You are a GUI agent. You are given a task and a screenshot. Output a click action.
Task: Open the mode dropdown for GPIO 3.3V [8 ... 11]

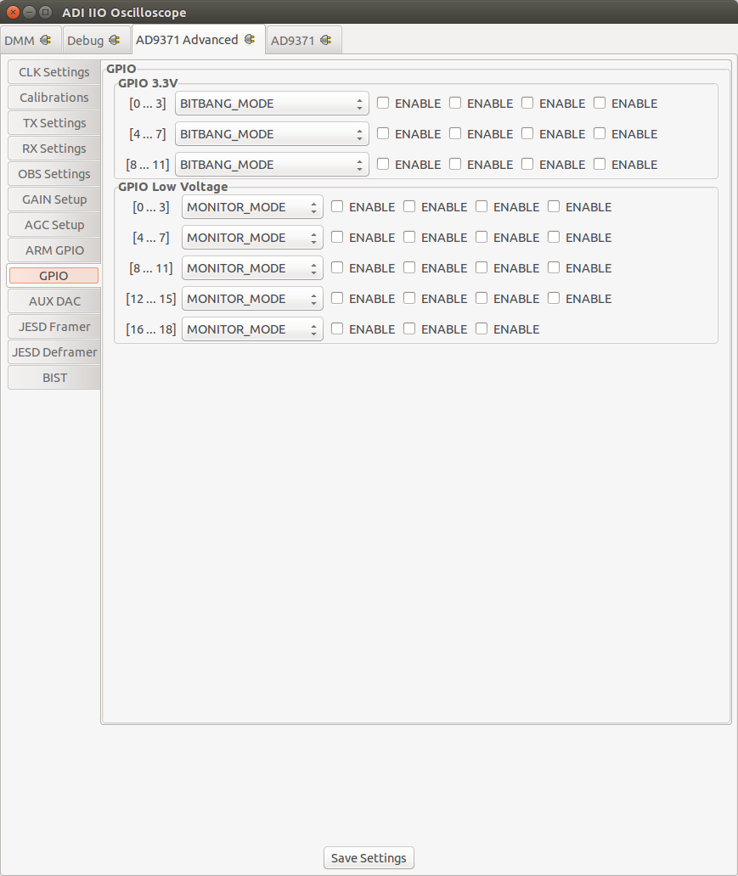pyautogui.click(x=271, y=164)
